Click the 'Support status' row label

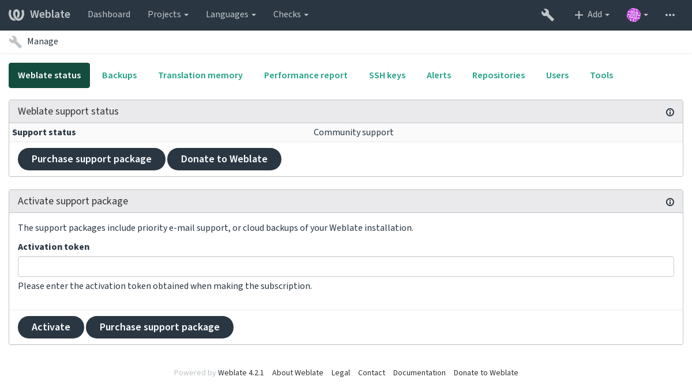(x=44, y=132)
